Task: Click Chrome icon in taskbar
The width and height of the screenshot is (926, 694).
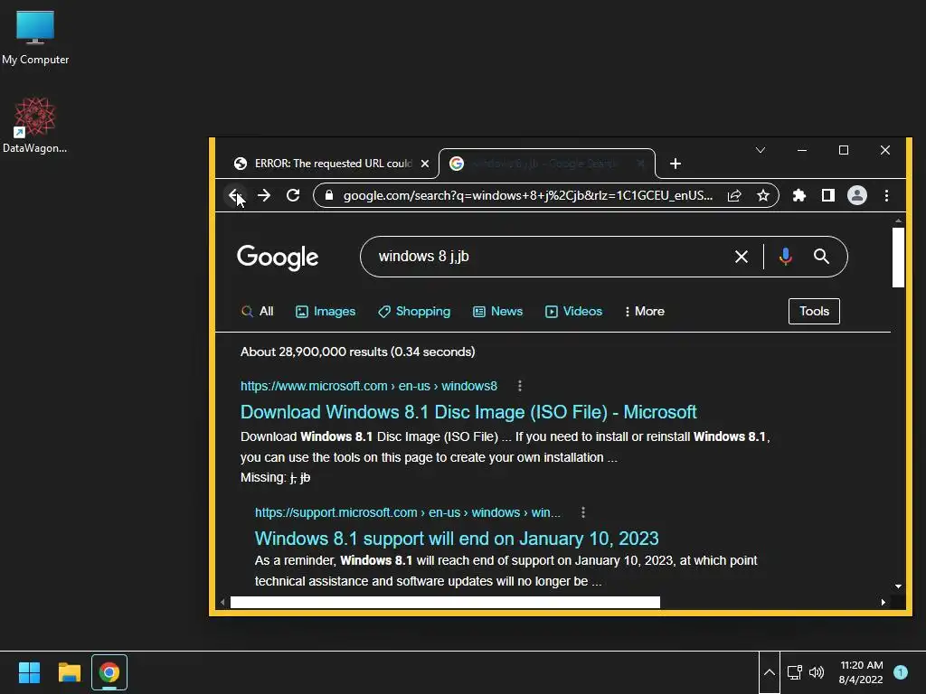Action: click(109, 672)
